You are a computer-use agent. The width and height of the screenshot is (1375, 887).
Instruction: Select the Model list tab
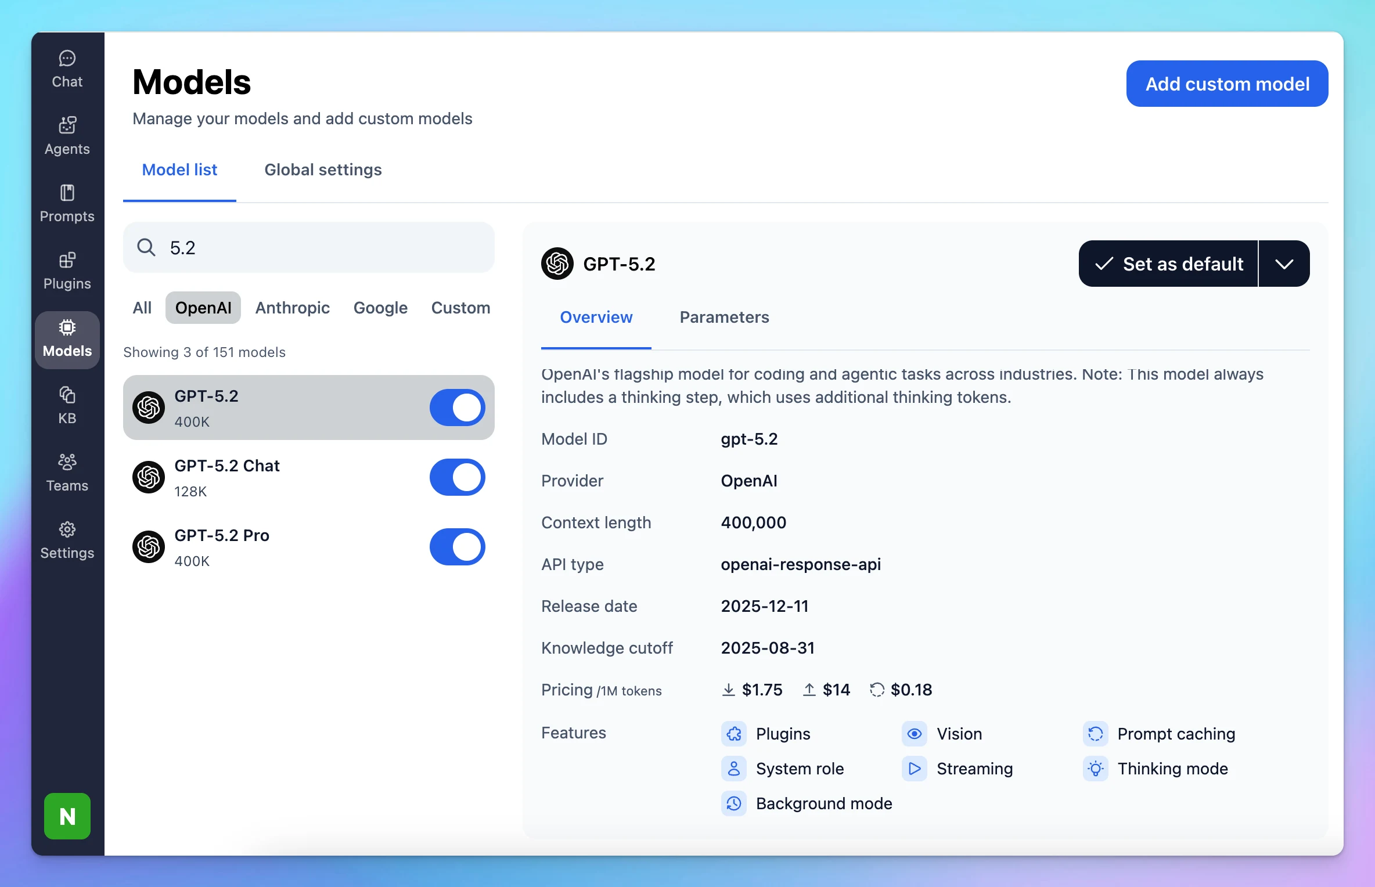coord(179,170)
